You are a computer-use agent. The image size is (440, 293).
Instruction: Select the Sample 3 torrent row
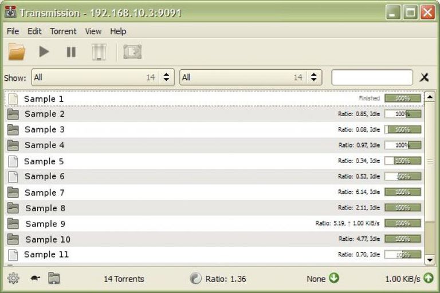coord(214,129)
